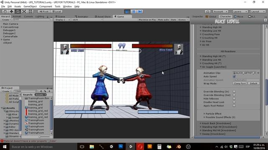The image size is (268, 150).
Task: Open the Account dropdown
Action: tap(221, 12)
